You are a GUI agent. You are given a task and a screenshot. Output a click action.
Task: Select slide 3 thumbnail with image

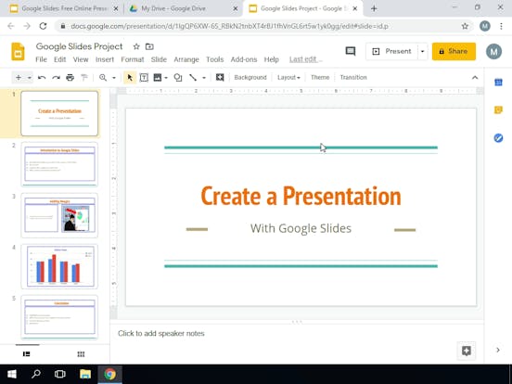[59, 215]
